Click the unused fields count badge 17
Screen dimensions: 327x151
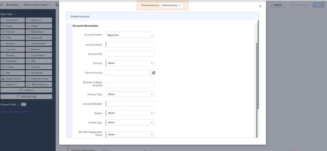point(24,104)
